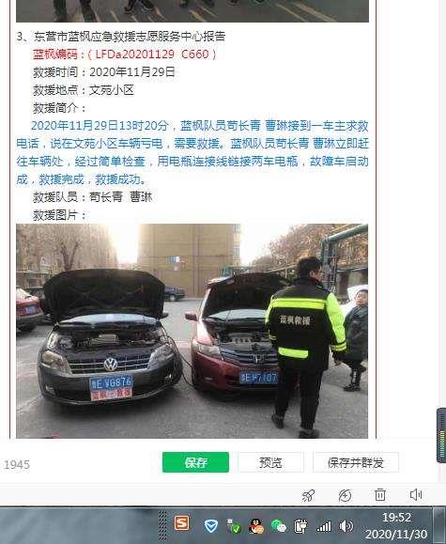Open the Sogou input method icon

(x=182, y=522)
